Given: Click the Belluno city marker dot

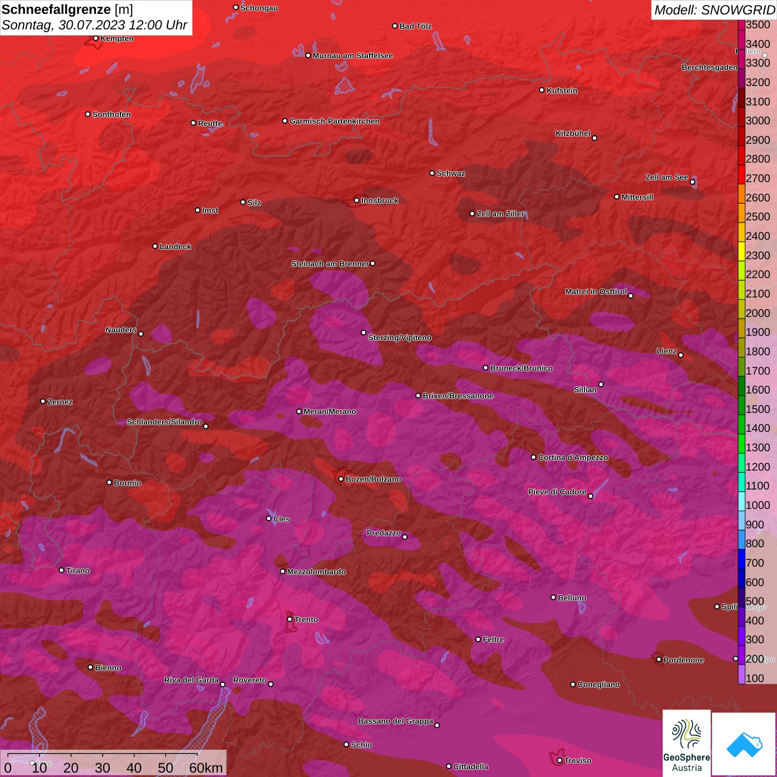Looking at the screenshot, I should click(x=553, y=597).
